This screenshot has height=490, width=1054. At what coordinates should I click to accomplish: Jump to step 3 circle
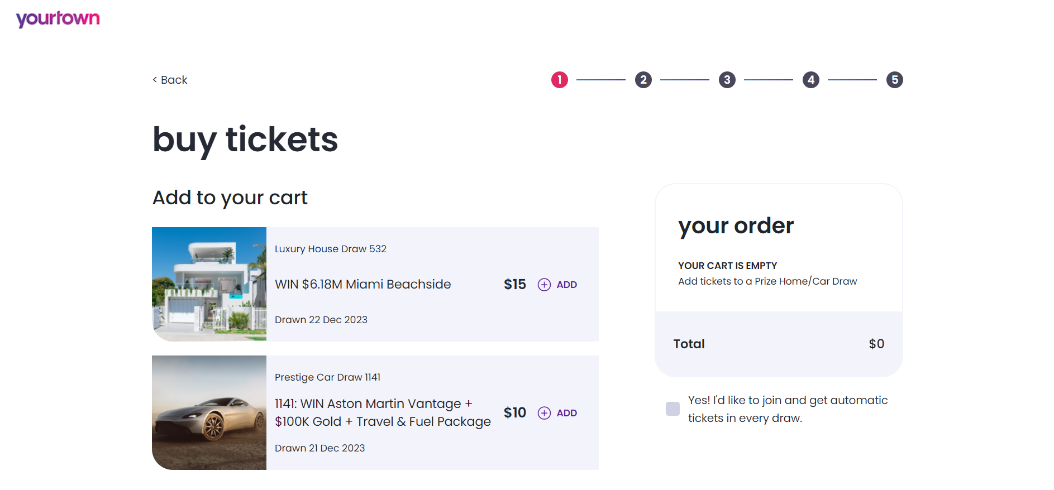click(x=727, y=80)
